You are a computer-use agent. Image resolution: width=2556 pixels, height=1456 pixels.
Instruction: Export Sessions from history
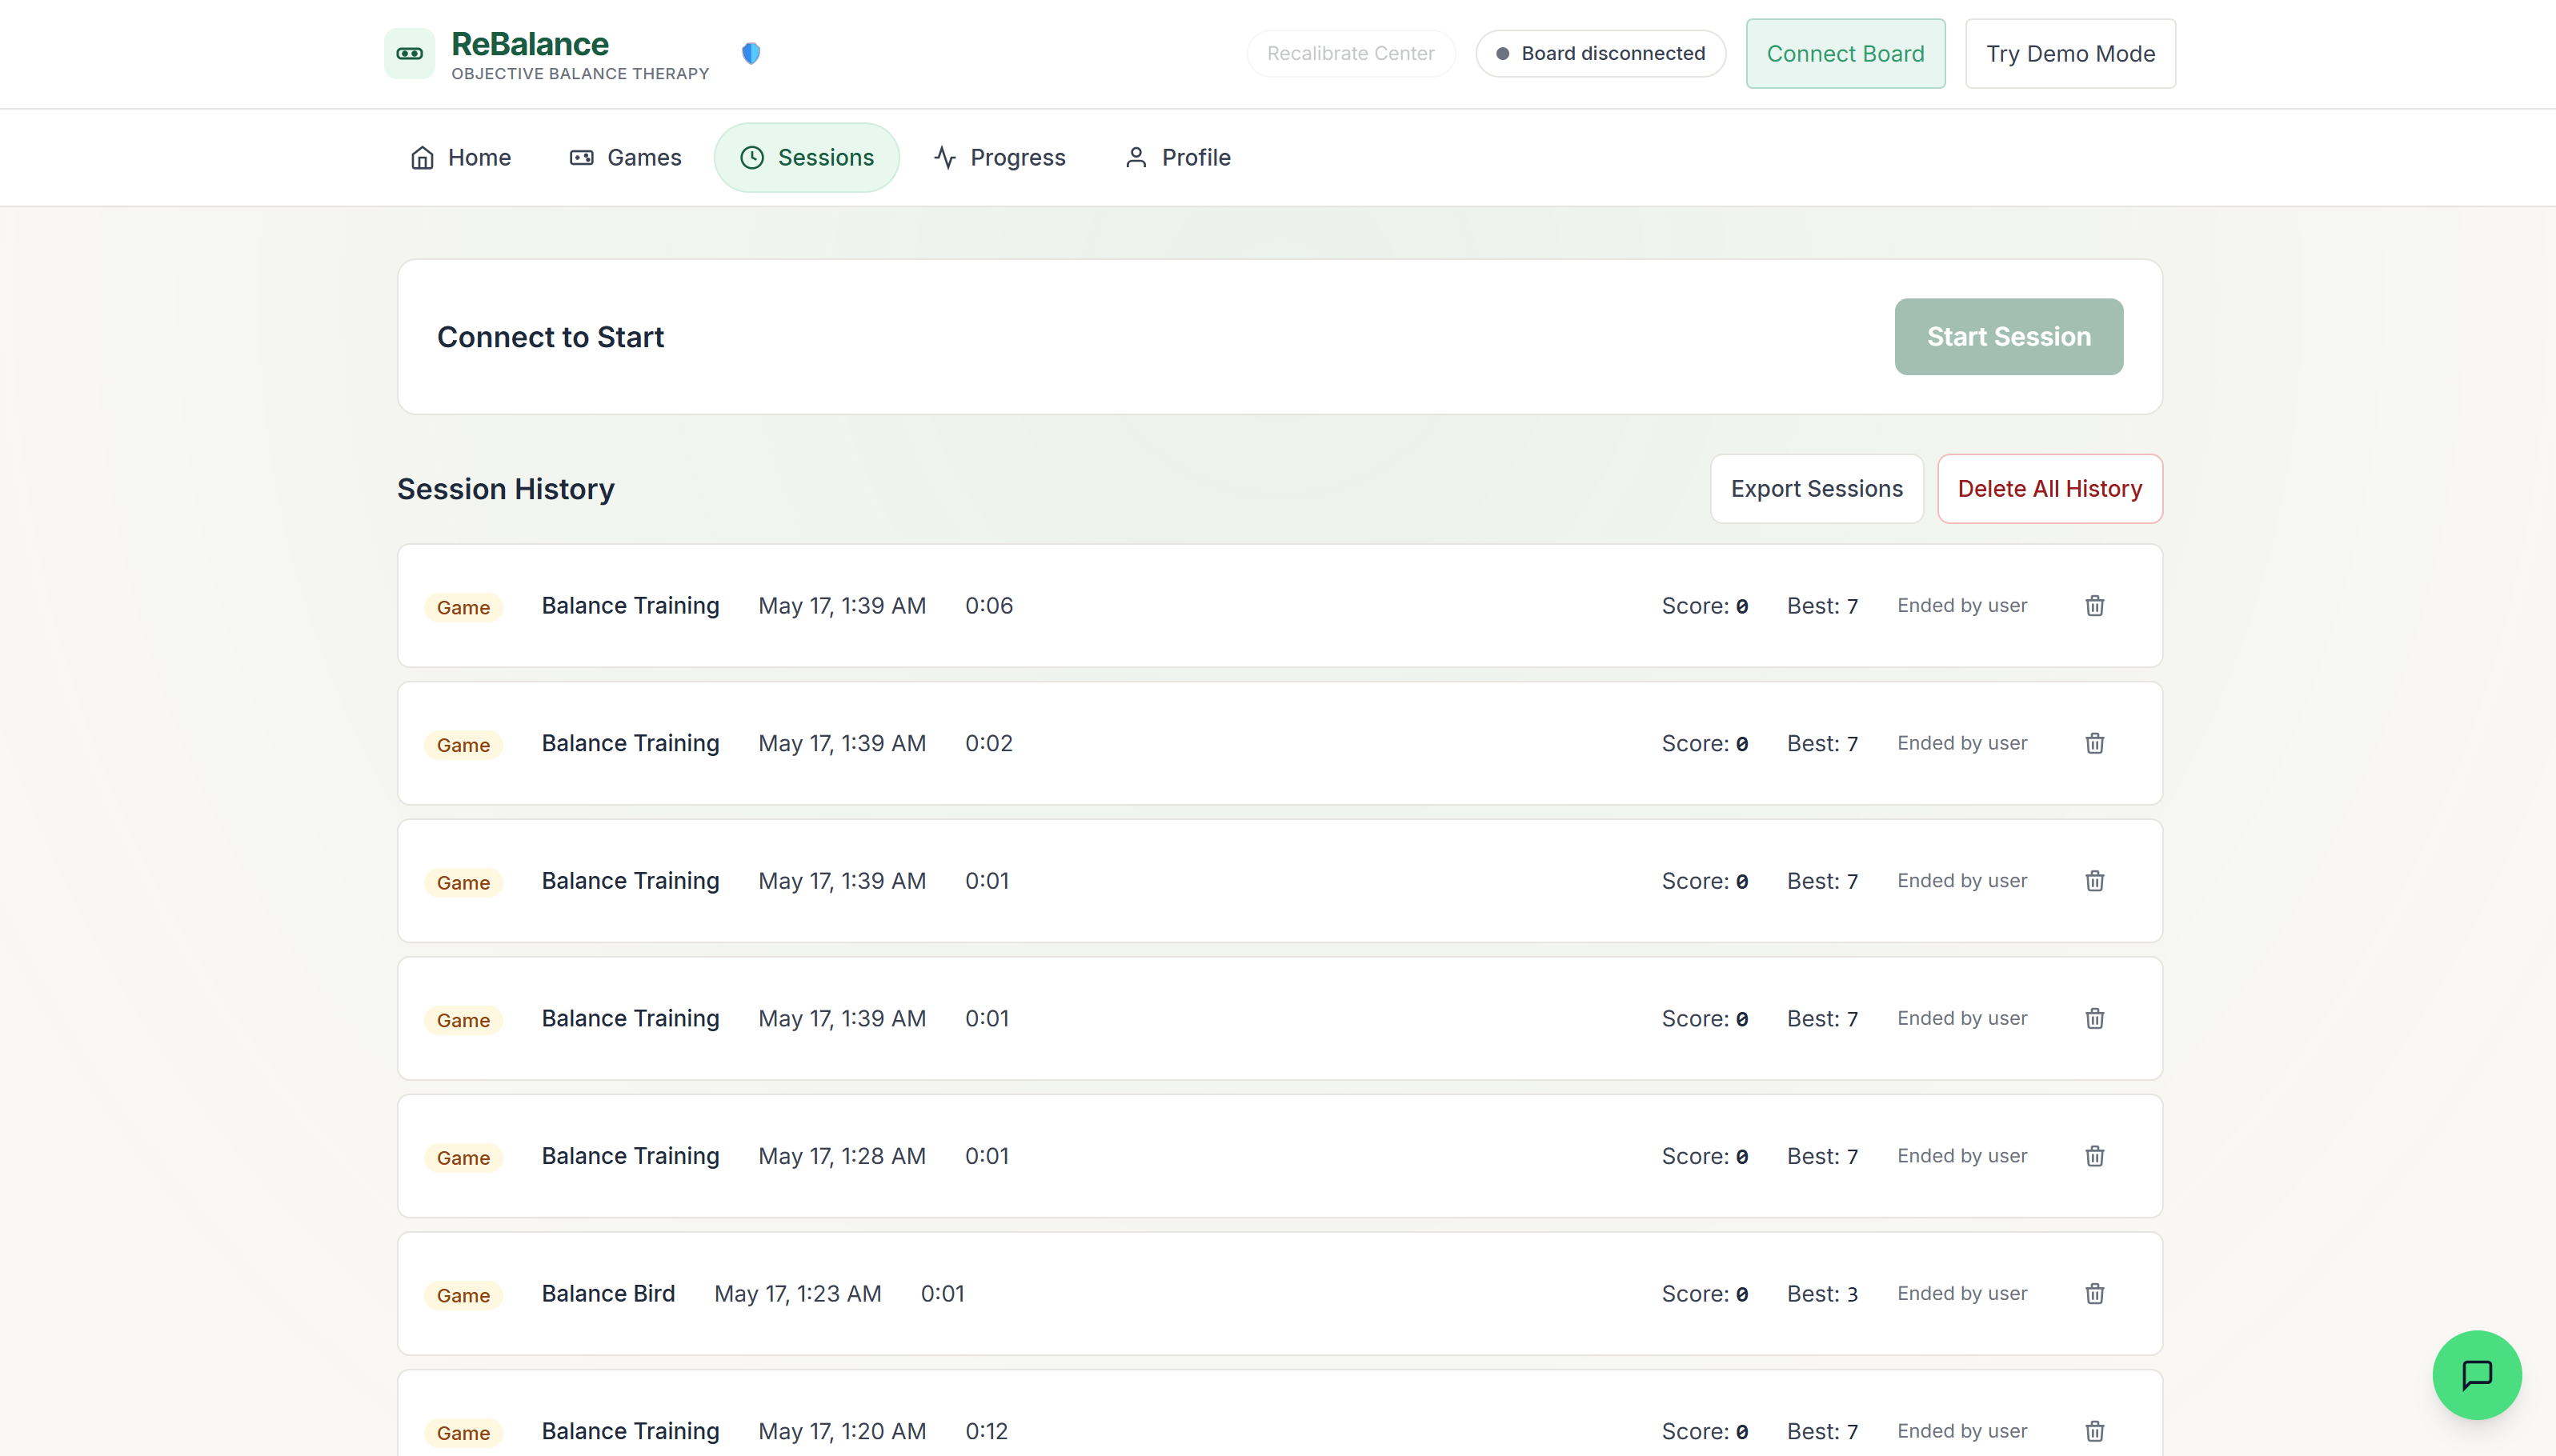coord(1816,488)
